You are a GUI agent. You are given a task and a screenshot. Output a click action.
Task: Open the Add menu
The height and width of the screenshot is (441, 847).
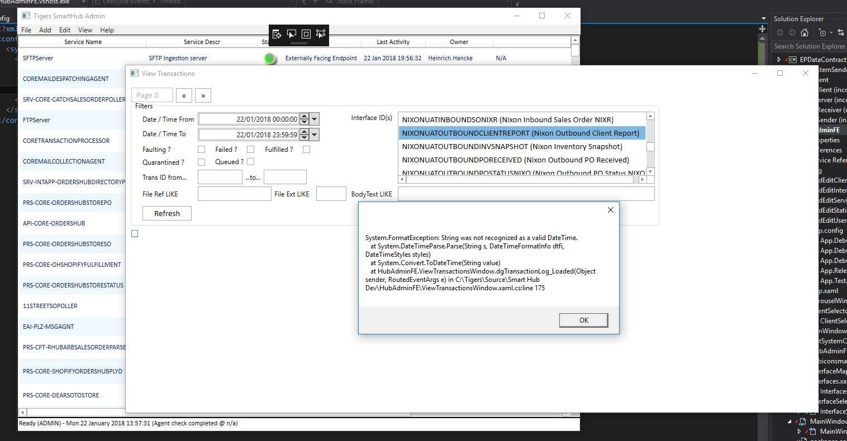[45, 30]
